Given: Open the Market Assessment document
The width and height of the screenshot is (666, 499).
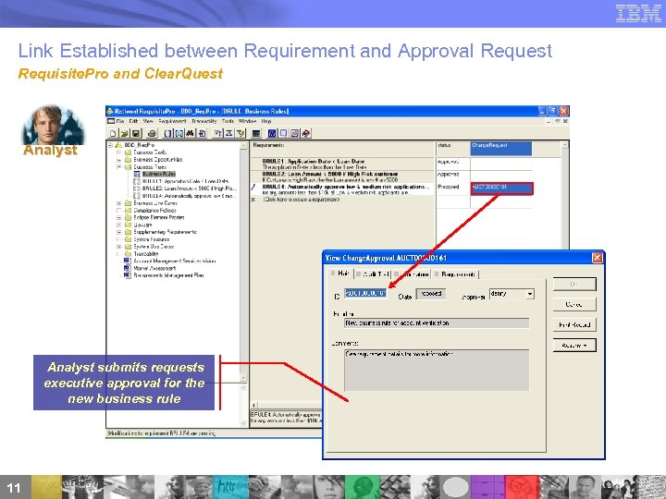Looking at the screenshot, I should click(x=154, y=268).
